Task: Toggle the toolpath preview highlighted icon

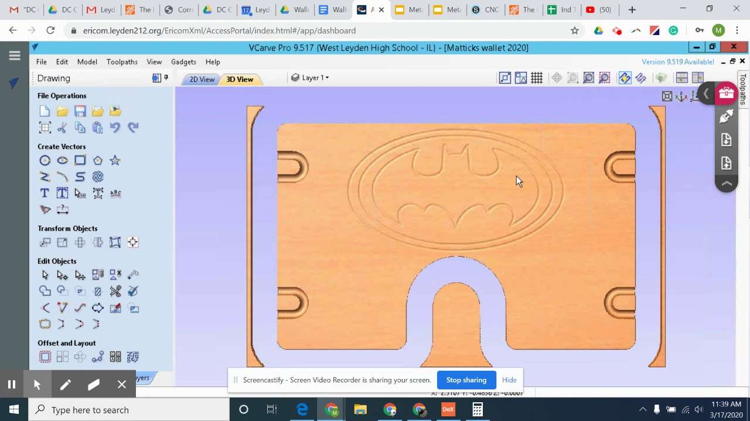Action: pyautogui.click(x=625, y=78)
